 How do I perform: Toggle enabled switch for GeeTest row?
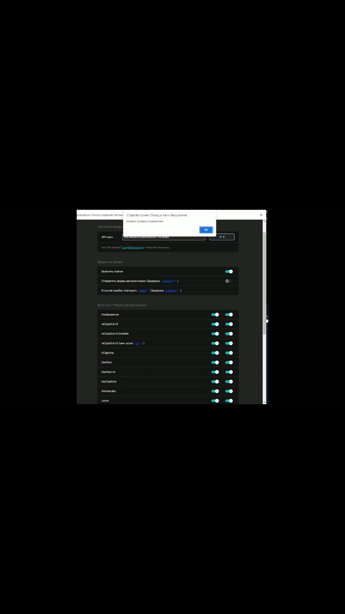click(215, 363)
